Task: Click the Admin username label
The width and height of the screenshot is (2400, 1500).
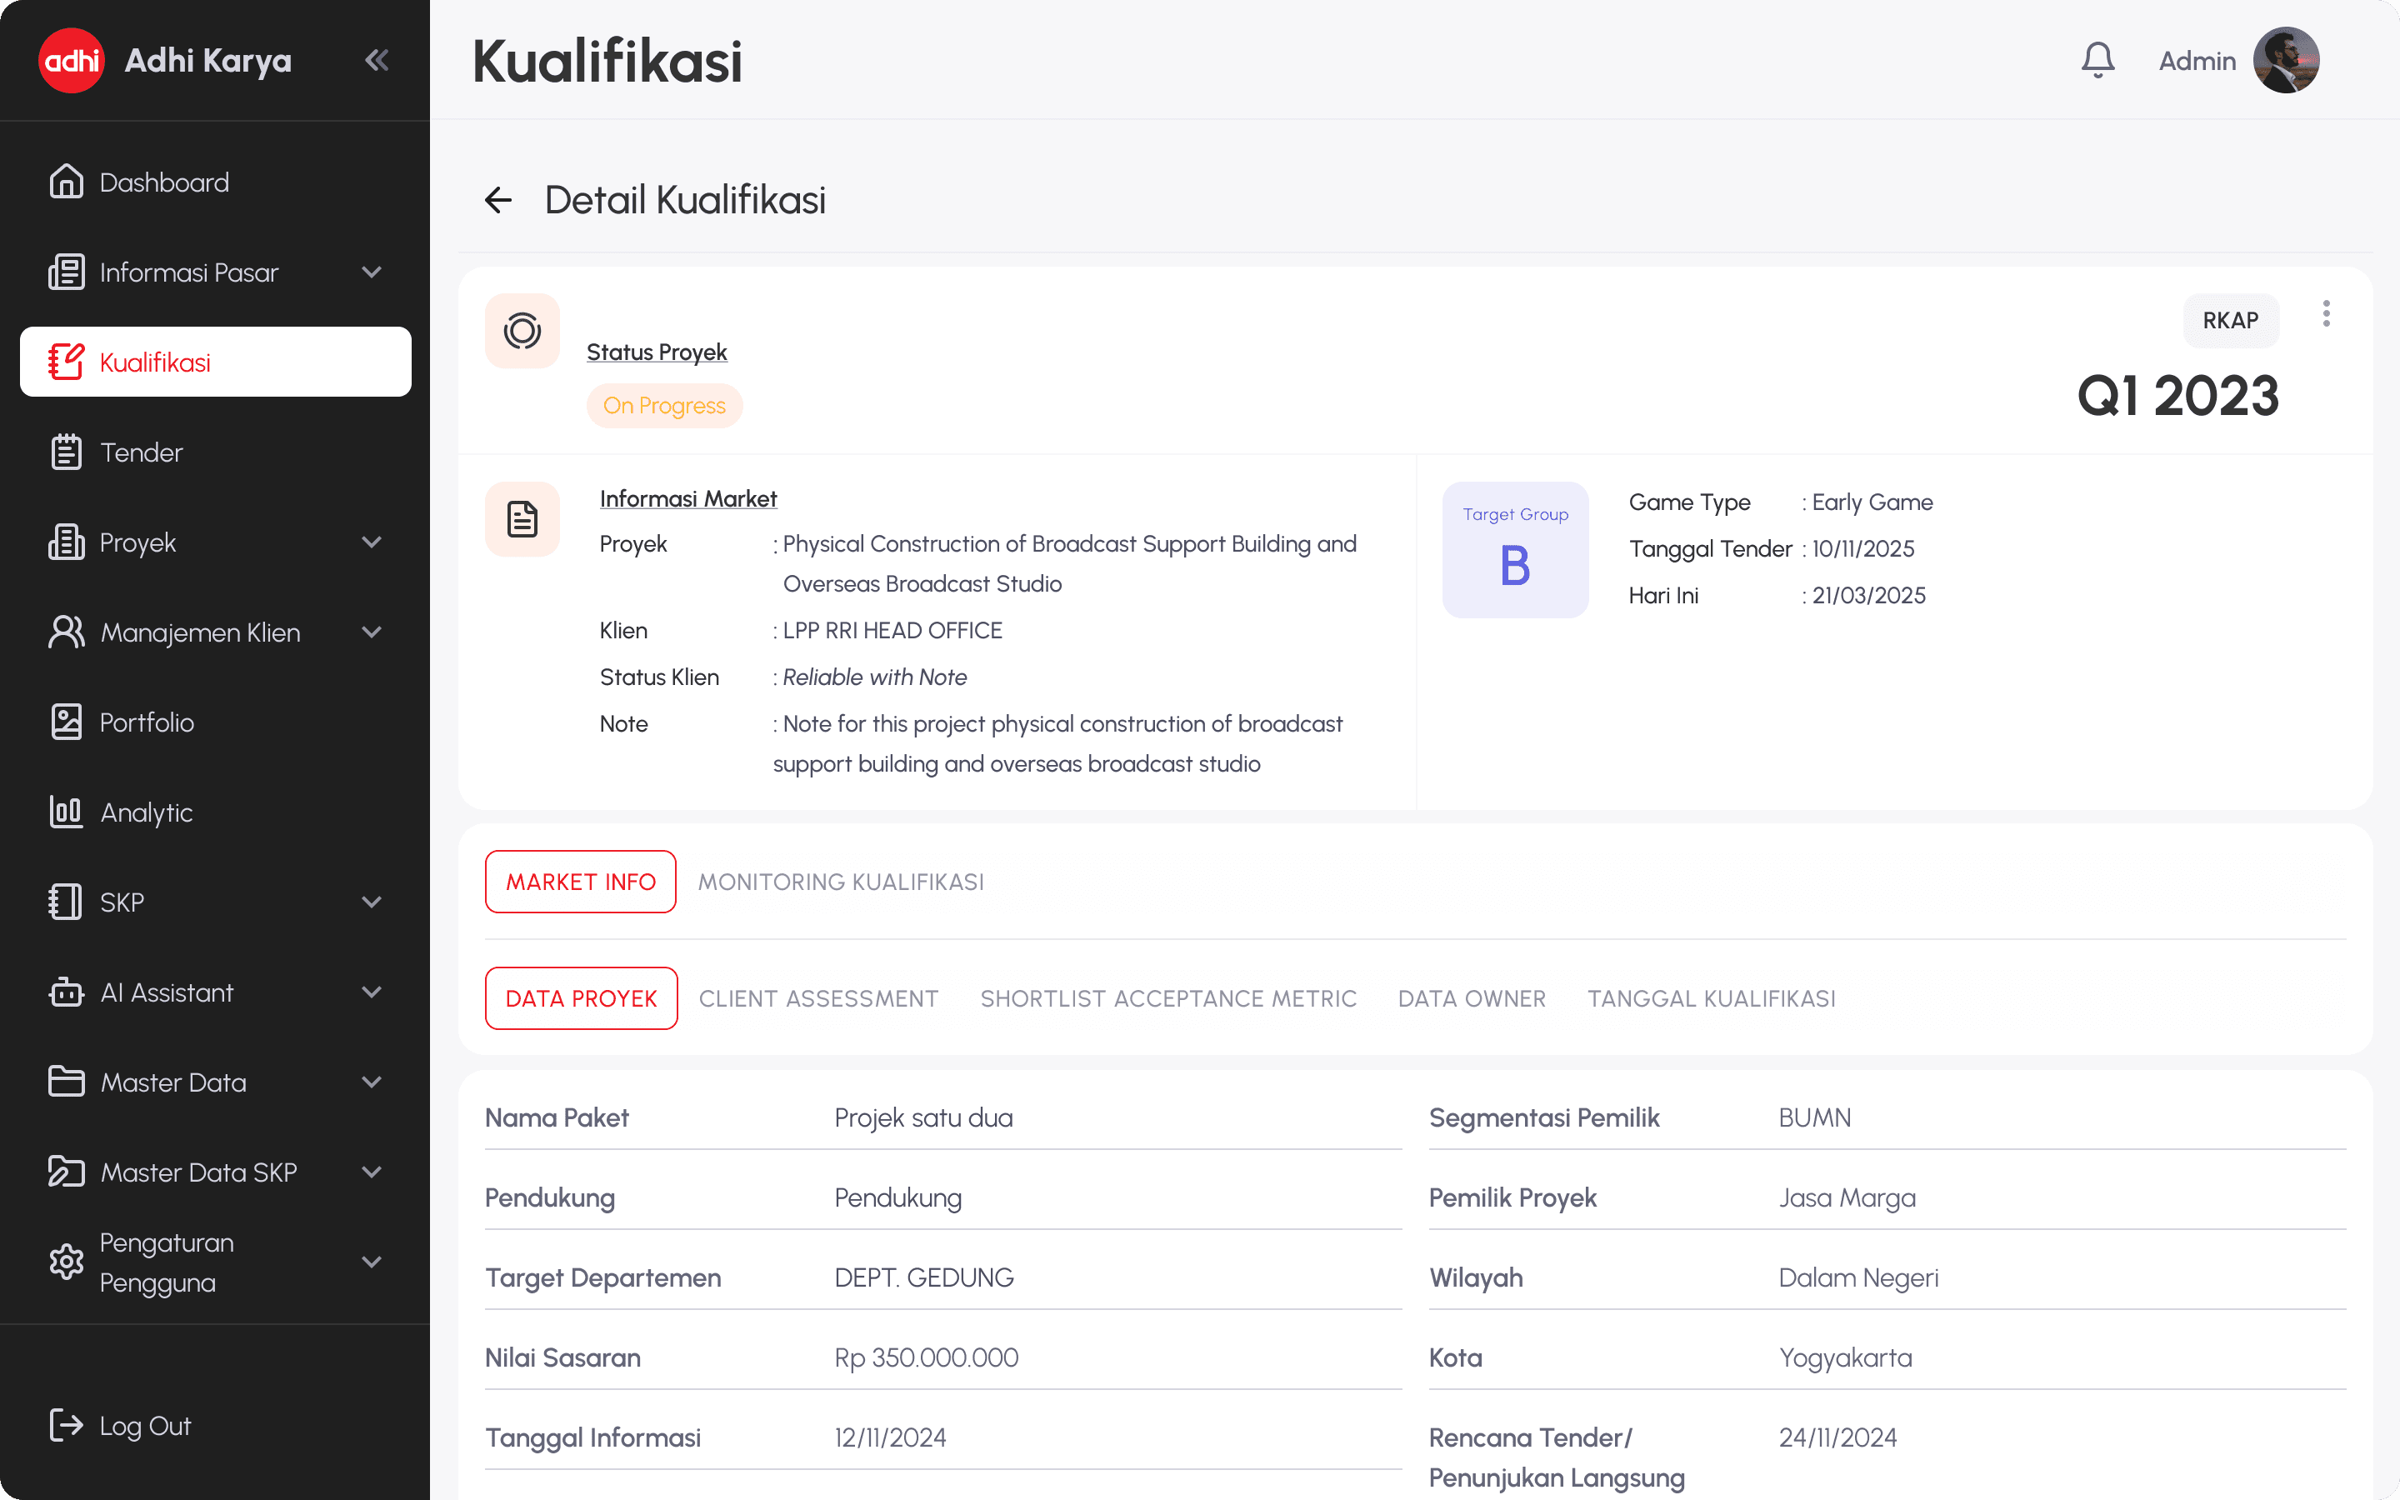Action: tap(2197, 61)
